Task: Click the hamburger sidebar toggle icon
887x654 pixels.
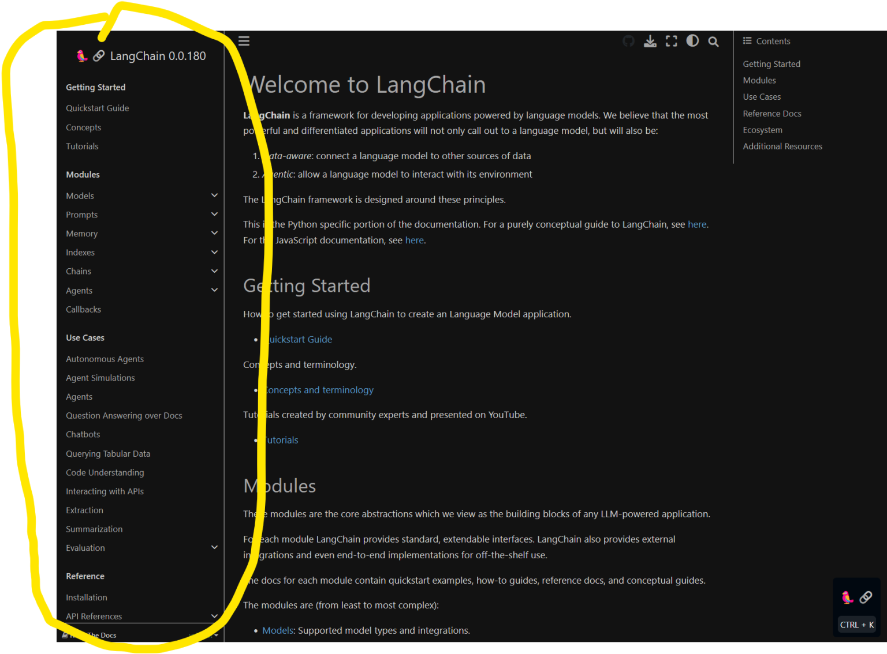Action: (x=244, y=41)
